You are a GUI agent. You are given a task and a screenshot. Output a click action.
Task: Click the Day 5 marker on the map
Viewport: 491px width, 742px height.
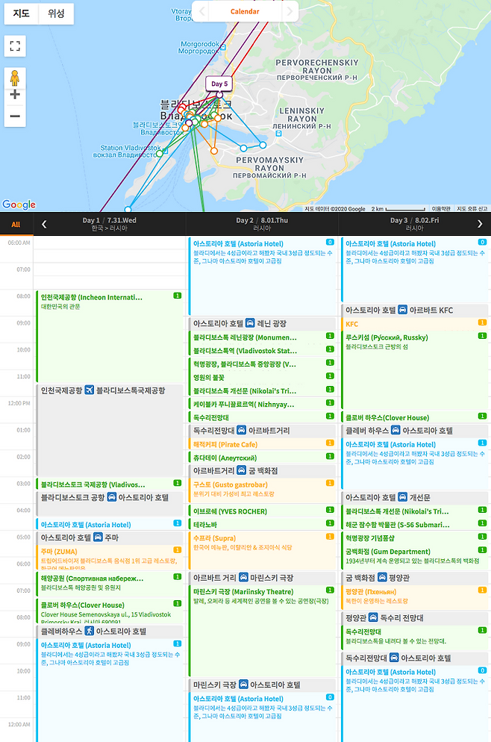pos(219,84)
